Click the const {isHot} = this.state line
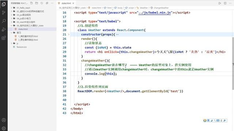This screenshot has width=234, height=131. (108, 48)
